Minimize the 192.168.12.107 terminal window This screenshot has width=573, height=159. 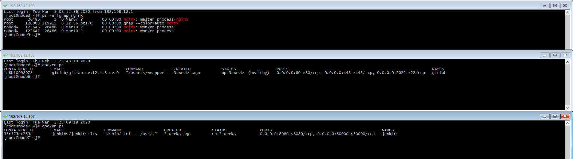pyautogui.click(x=545, y=116)
